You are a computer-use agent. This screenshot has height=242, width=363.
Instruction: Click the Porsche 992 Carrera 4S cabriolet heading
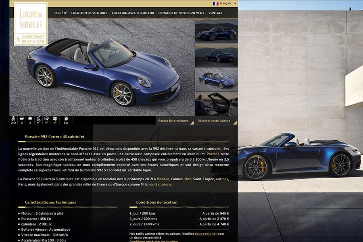54,137
